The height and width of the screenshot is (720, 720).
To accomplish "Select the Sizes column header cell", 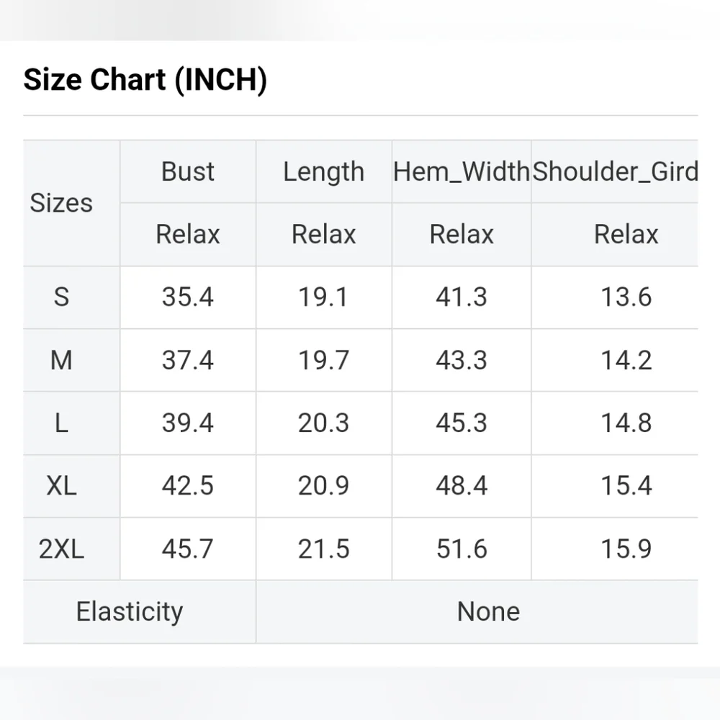I will tap(61, 203).
